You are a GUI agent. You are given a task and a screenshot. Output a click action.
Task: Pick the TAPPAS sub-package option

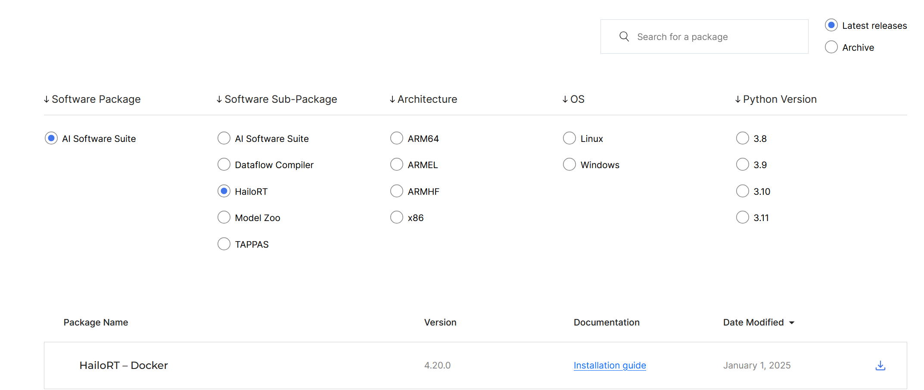[x=224, y=244]
